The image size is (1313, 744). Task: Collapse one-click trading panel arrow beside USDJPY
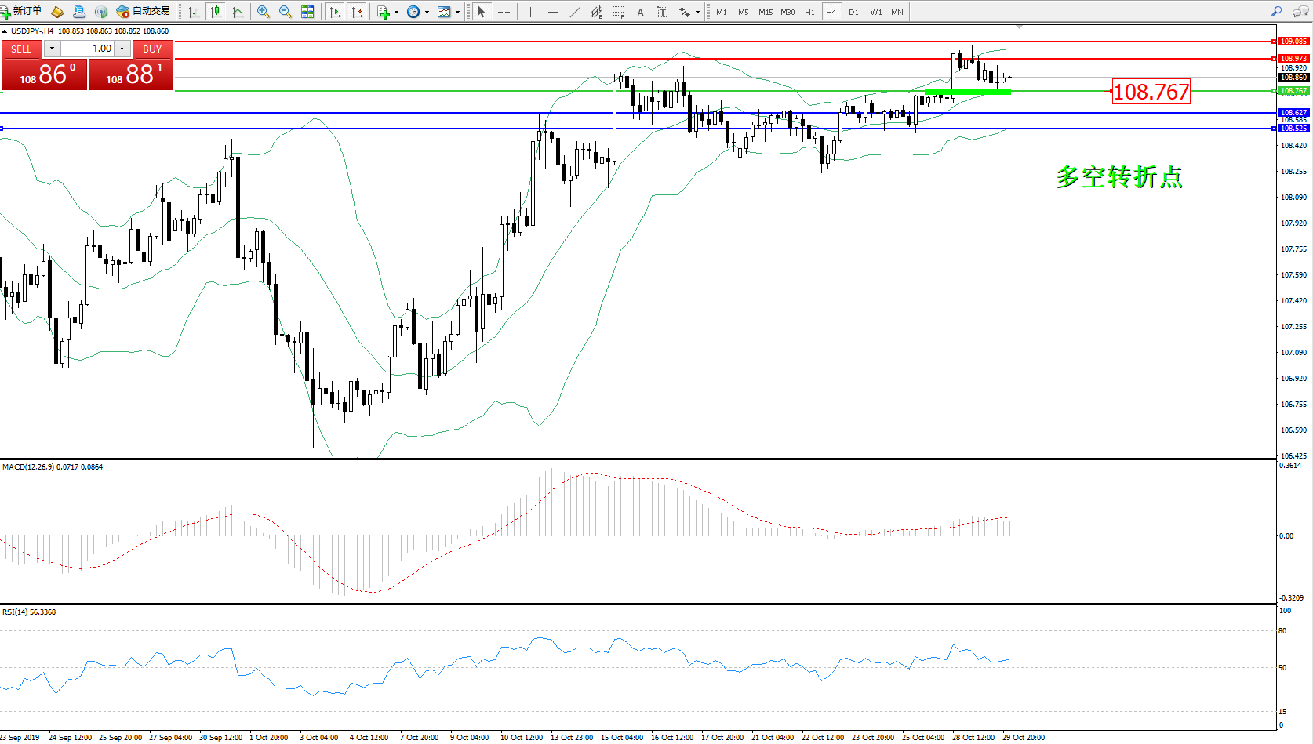click(x=5, y=31)
